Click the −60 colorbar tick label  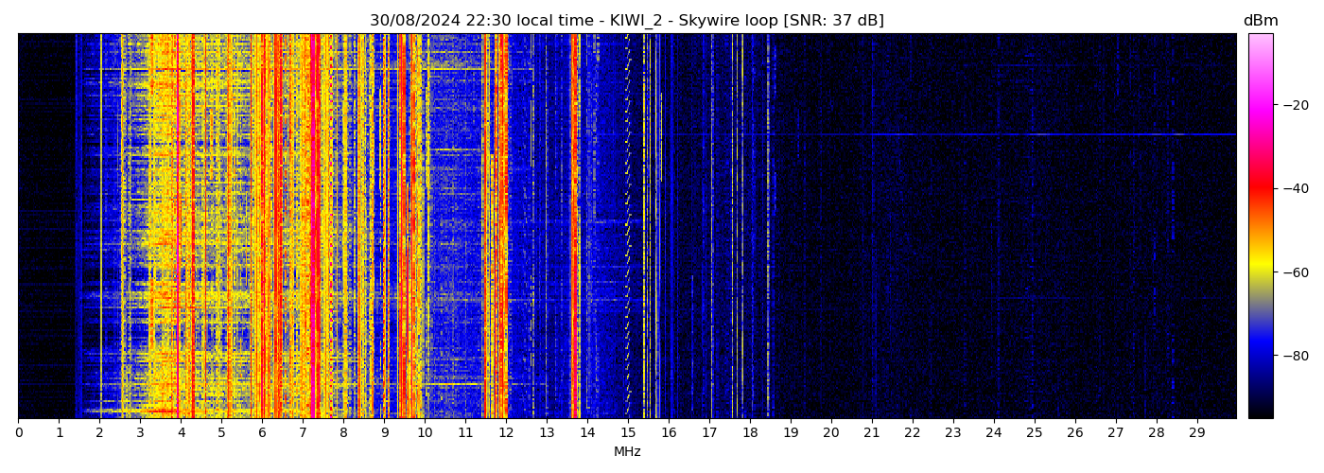click(1293, 272)
